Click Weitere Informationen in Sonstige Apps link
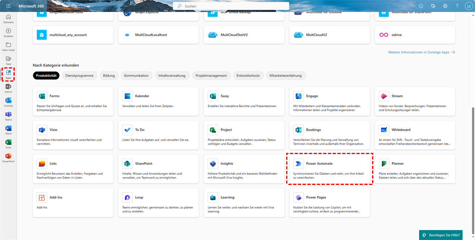Screen dimensions: 475x240 click(x=422, y=52)
